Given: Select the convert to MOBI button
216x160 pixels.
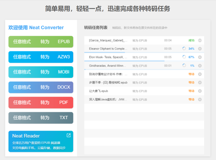Looking at the screenshot, I should click(41, 72).
